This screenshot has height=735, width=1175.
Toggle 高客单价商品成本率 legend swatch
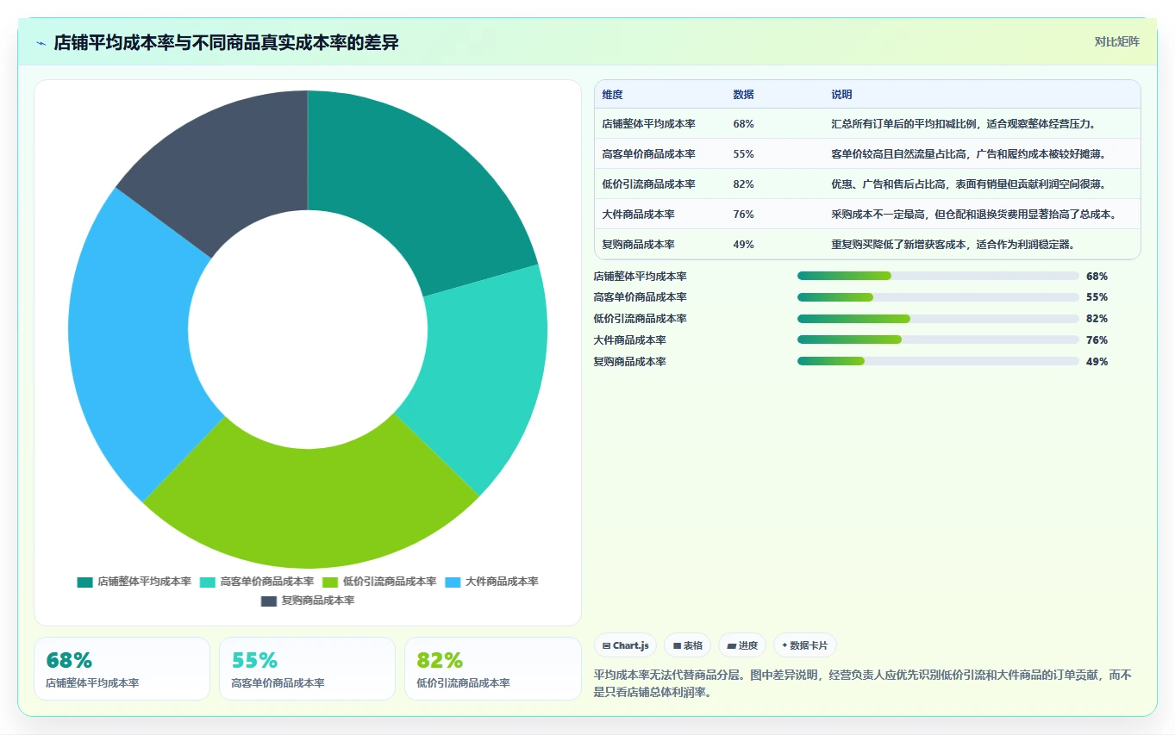pos(207,582)
